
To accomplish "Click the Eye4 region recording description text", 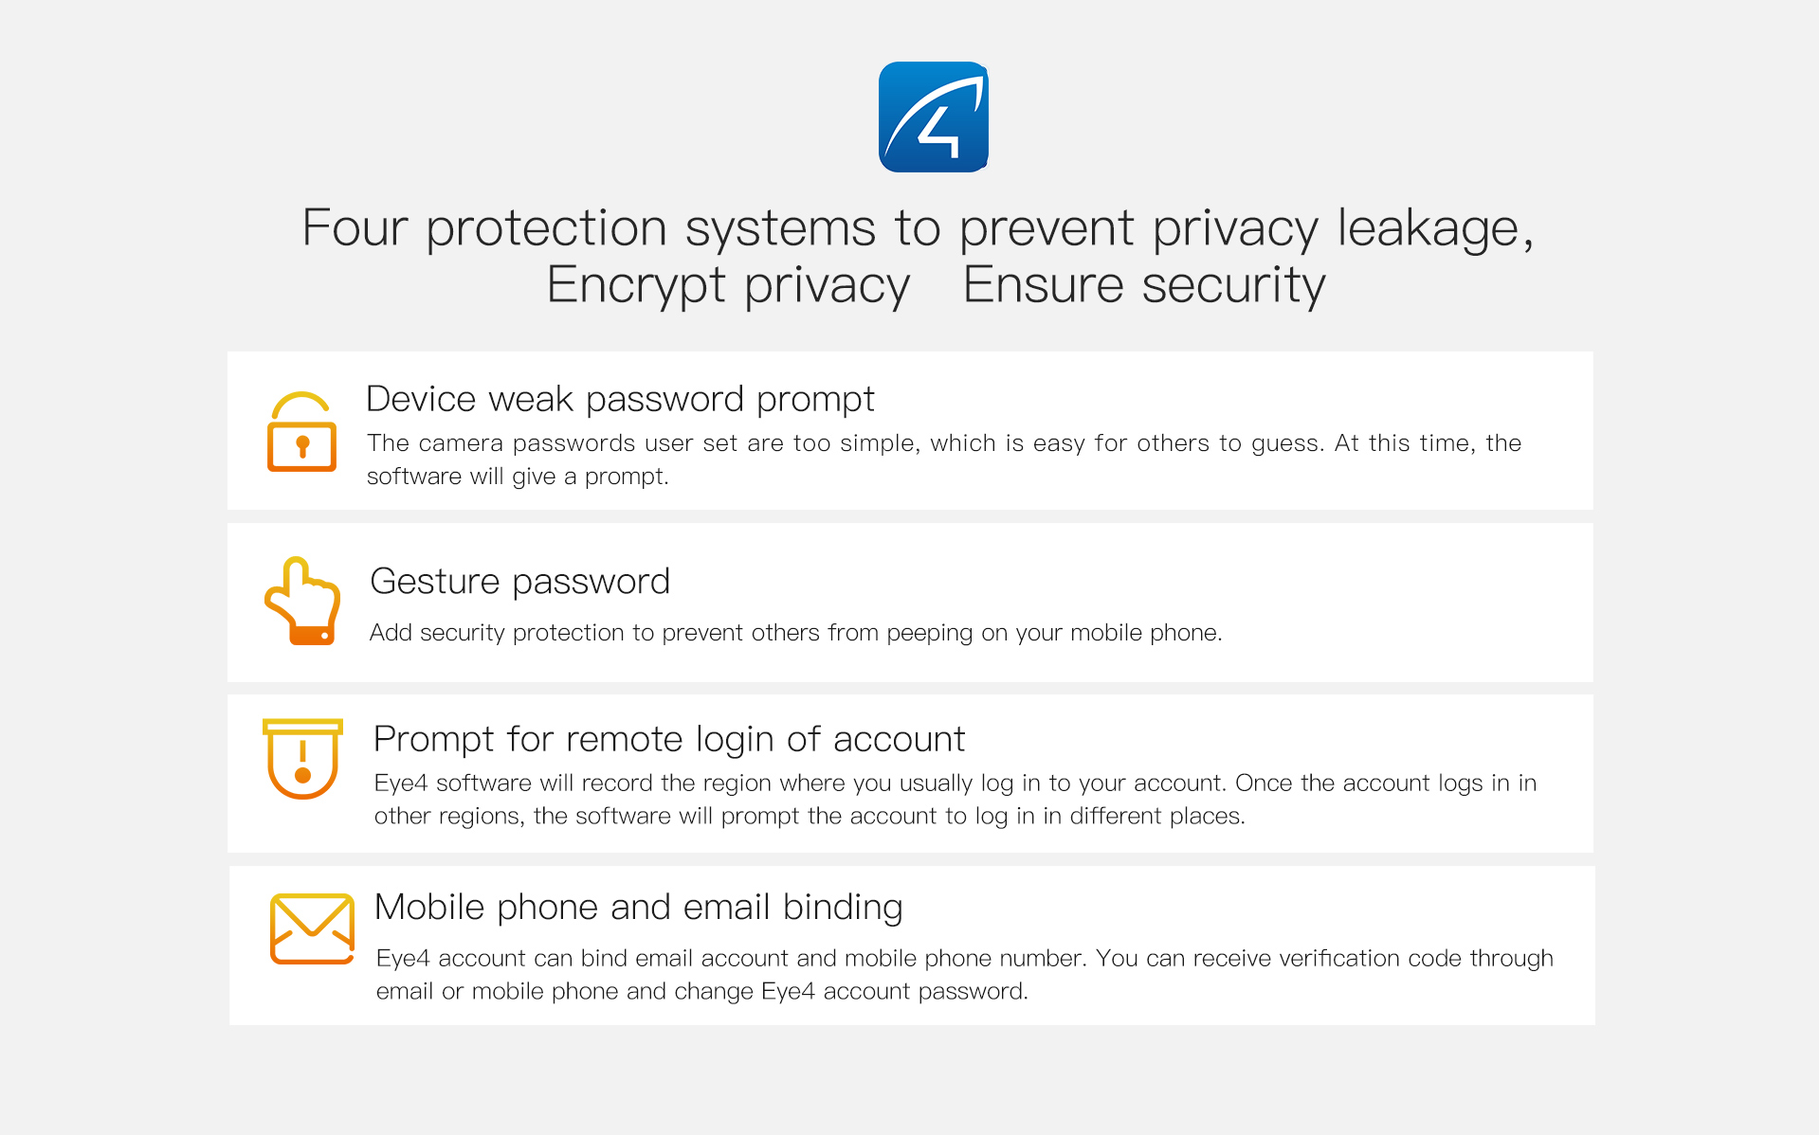I will click(x=955, y=800).
